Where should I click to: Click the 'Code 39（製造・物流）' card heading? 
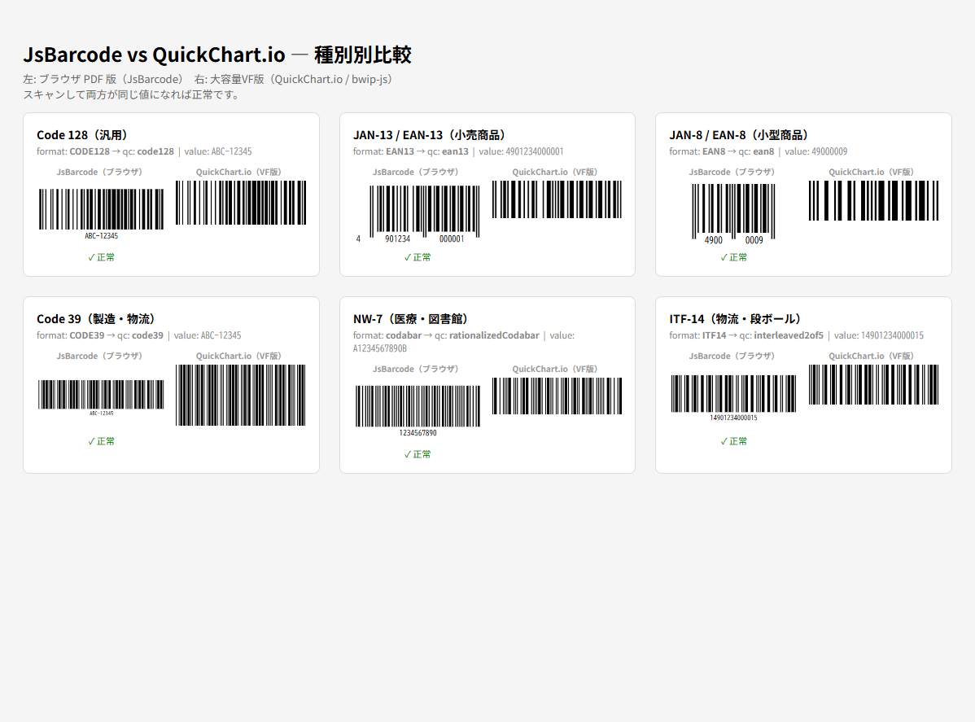[x=96, y=319]
